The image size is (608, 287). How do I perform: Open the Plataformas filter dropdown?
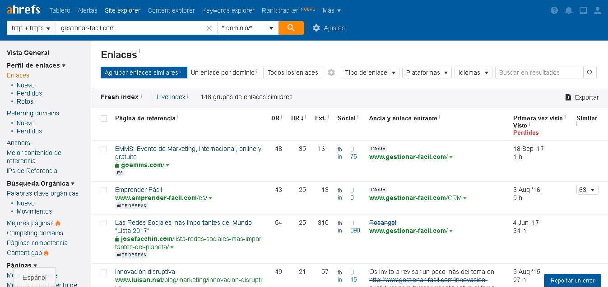tap(427, 73)
